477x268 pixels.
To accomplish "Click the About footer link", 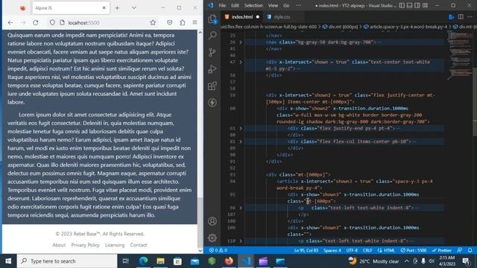I will click(59, 245).
